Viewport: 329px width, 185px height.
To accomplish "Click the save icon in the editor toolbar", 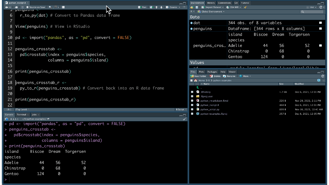I will [22, 7].
